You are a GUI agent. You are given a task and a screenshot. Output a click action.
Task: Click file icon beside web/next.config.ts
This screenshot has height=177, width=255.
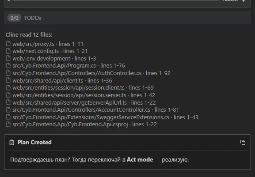(x=8, y=51)
